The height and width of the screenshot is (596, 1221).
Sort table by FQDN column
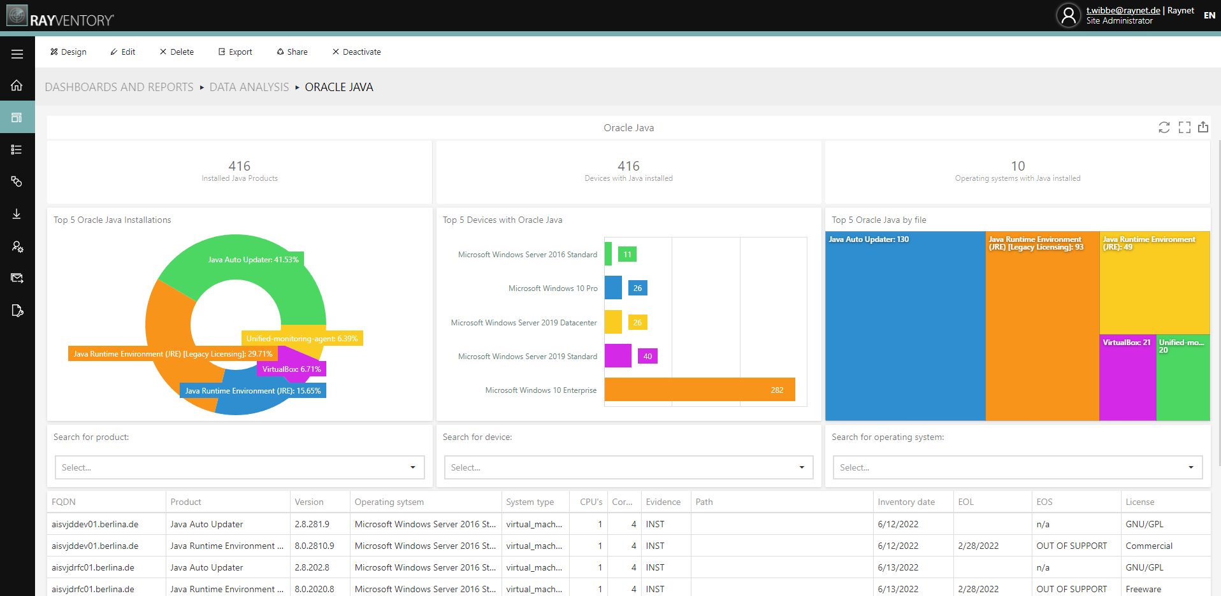(x=106, y=502)
